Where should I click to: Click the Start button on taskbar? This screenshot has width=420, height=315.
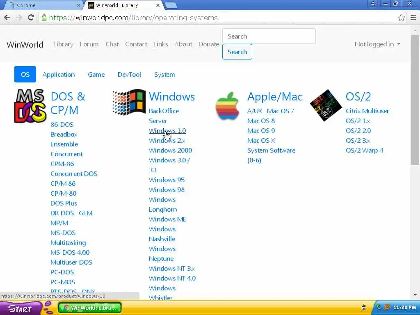pyautogui.click(x=20, y=308)
